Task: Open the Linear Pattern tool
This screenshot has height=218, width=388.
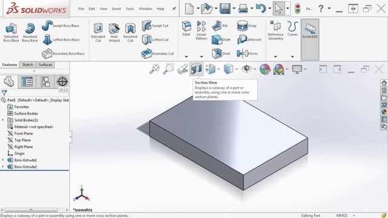Action: tap(201, 30)
